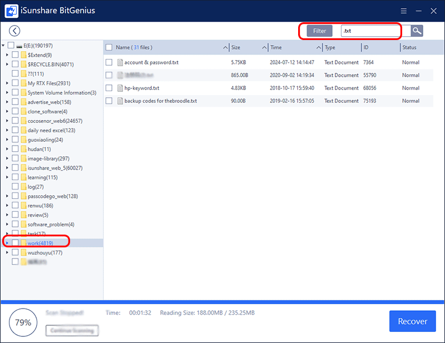Click the Recover button

tap(413, 321)
